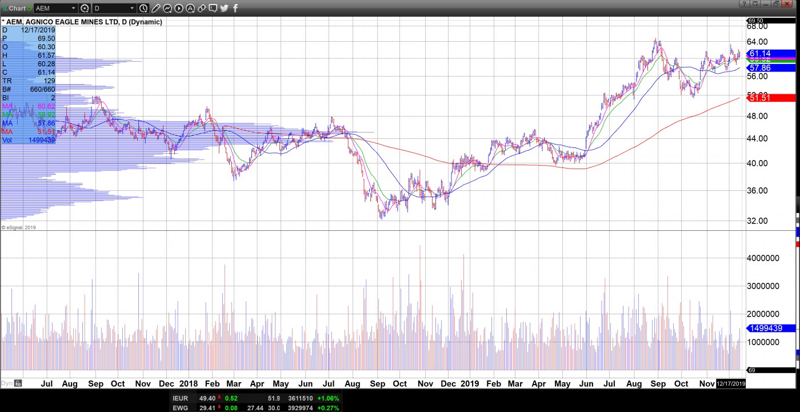Image resolution: width=800 pixels, height=412 pixels.
Task: Click the Dyn label in time axis
Action: point(7,383)
